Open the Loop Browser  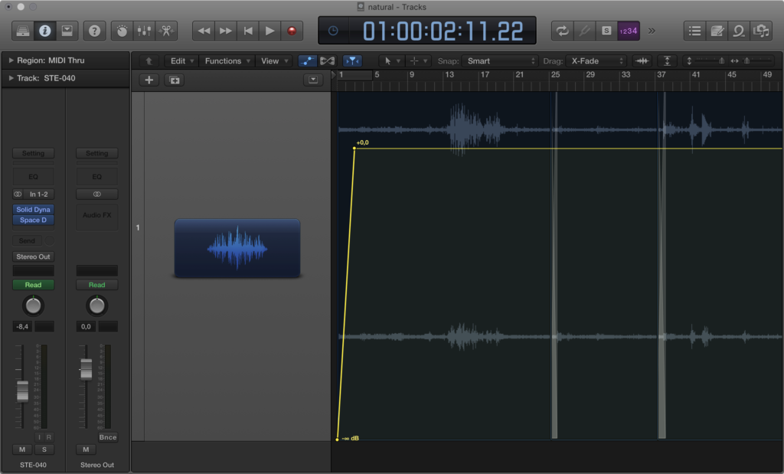[739, 31]
